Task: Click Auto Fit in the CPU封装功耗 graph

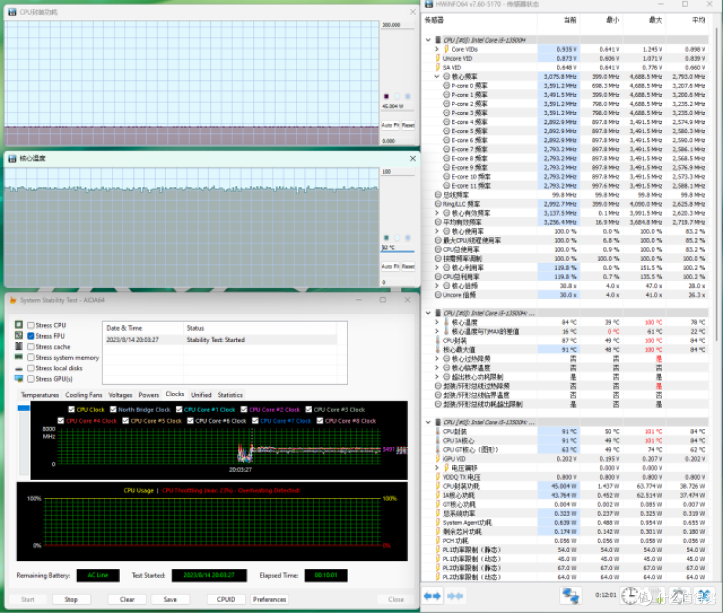Action: [390, 125]
